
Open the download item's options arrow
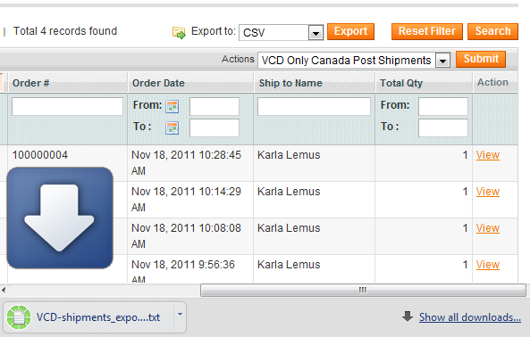pyautogui.click(x=180, y=315)
